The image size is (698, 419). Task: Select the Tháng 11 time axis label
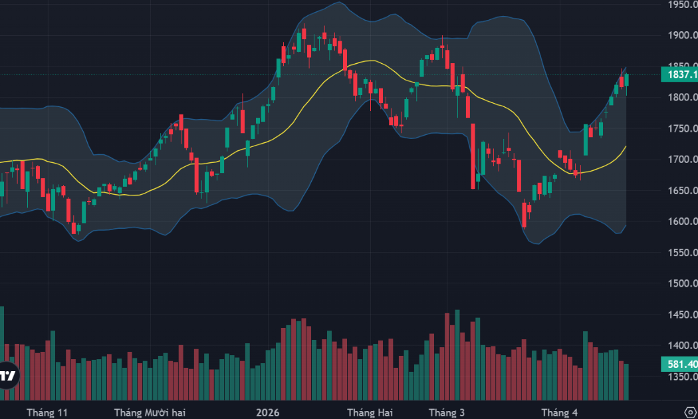point(47,413)
